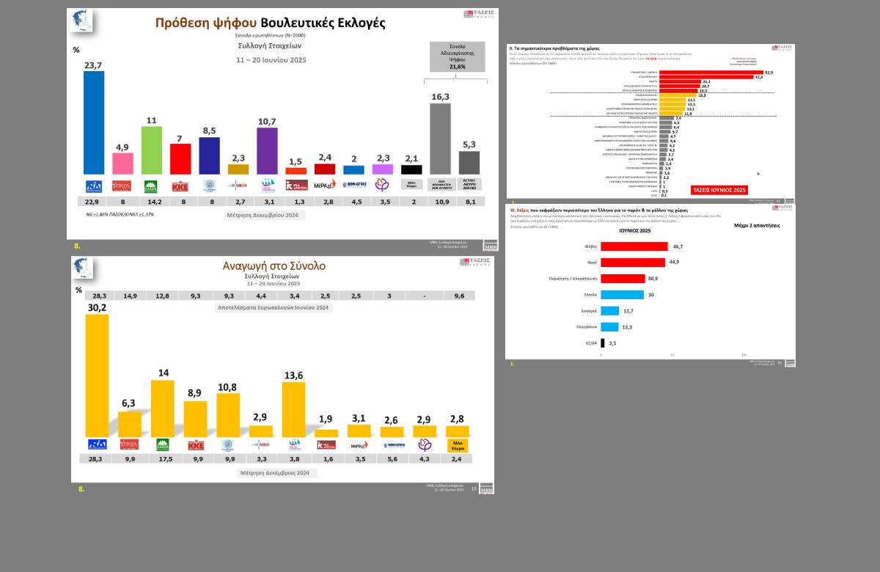Click the KKE logo in the bottom chart

[x=196, y=444]
